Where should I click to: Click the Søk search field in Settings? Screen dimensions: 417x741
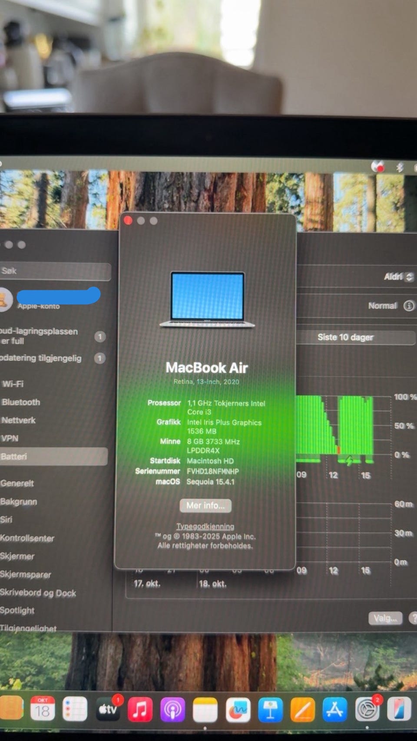pyautogui.click(x=55, y=271)
